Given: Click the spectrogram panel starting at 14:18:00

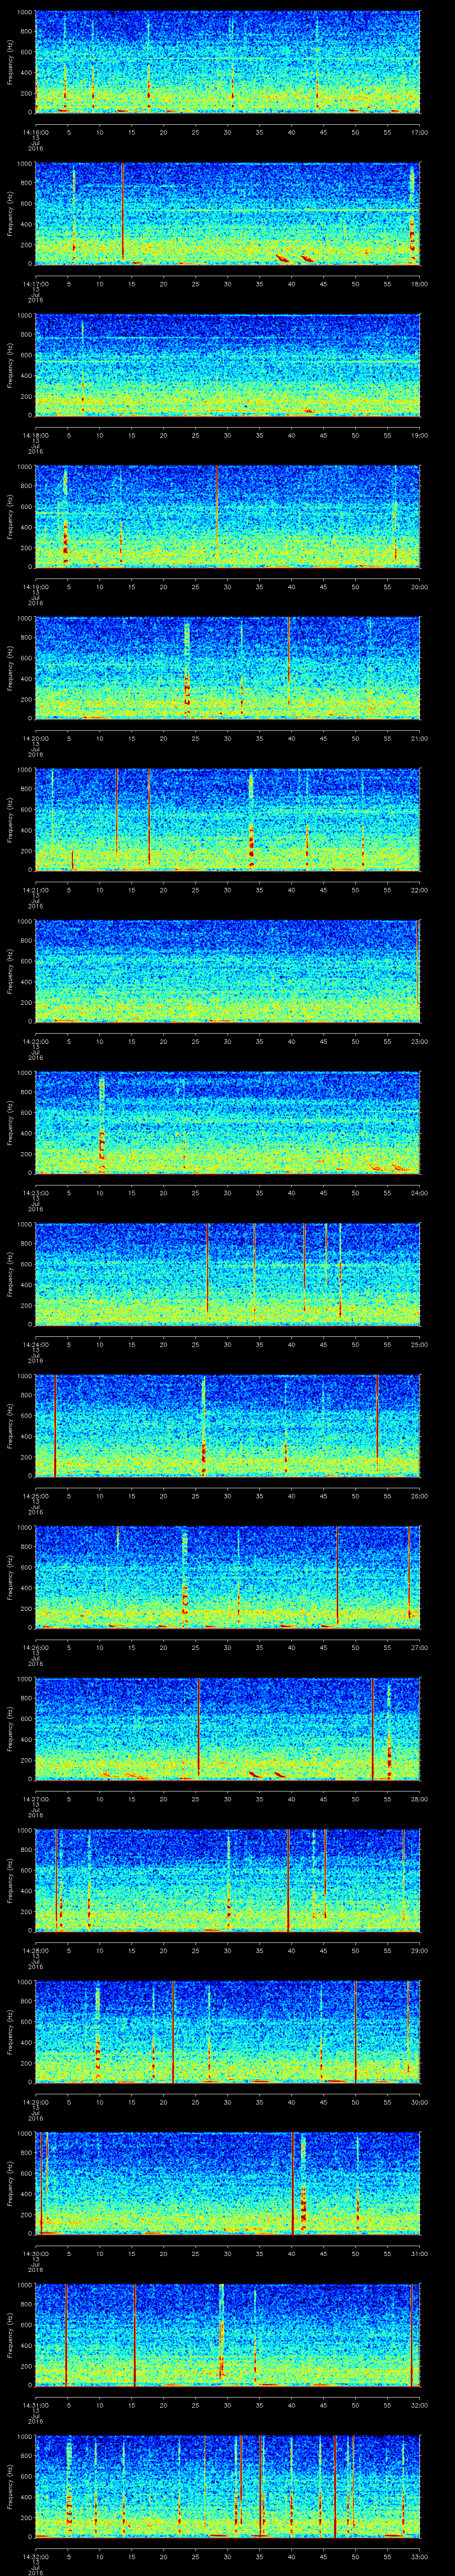Looking at the screenshot, I should [227, 364].
